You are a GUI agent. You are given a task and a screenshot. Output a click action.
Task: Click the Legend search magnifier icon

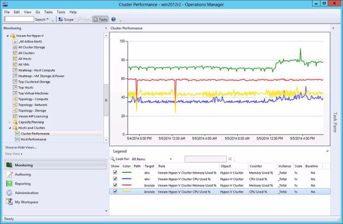point(113,159)
